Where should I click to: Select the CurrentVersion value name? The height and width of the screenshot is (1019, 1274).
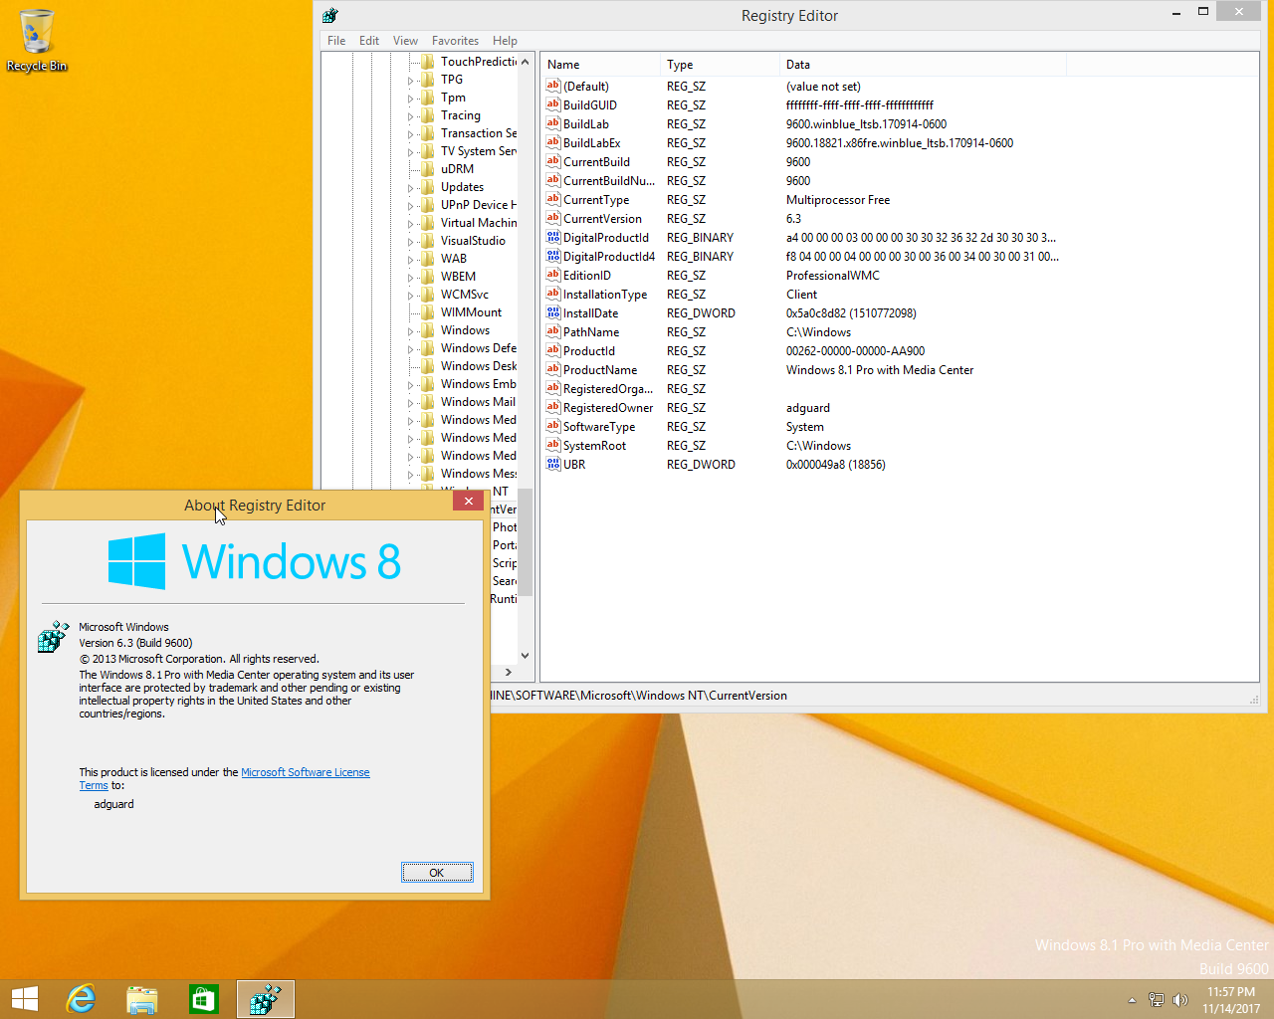[602, 219]
